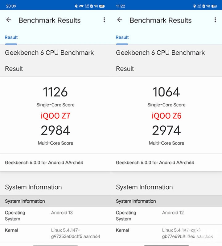Tap the Wi-Fi icon in left status bar

(x=96, y=6)
